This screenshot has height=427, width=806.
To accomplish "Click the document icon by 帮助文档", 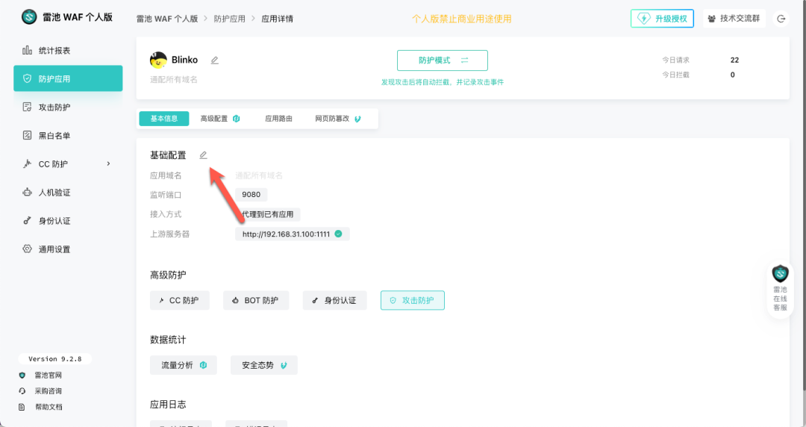I will 22,407.
